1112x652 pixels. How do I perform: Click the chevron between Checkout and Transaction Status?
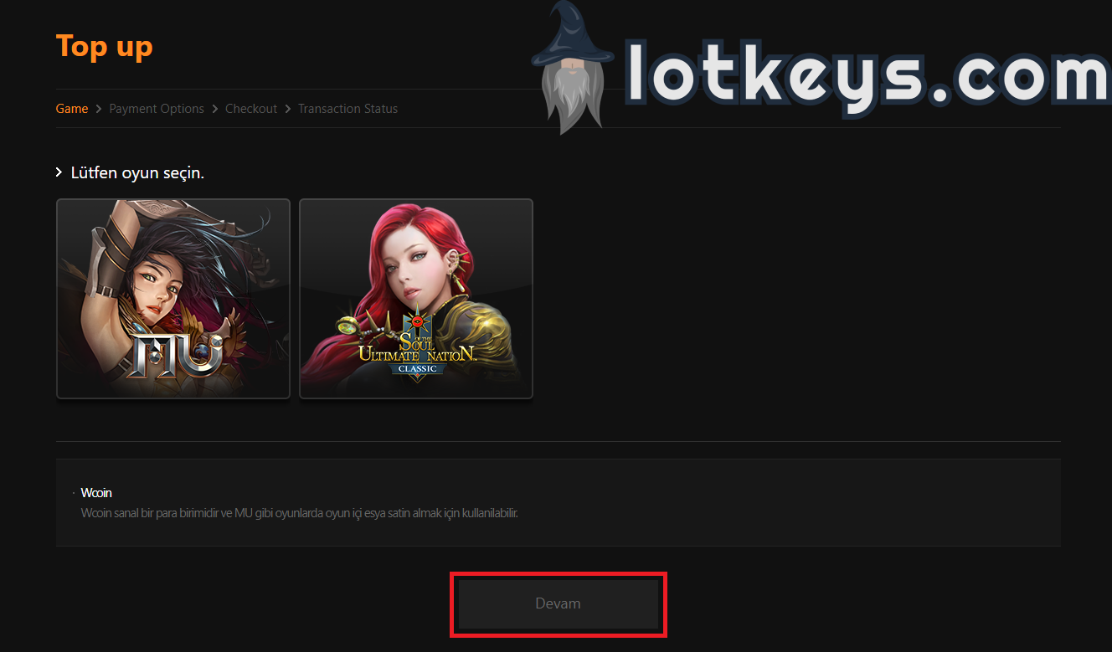point(288,109)
